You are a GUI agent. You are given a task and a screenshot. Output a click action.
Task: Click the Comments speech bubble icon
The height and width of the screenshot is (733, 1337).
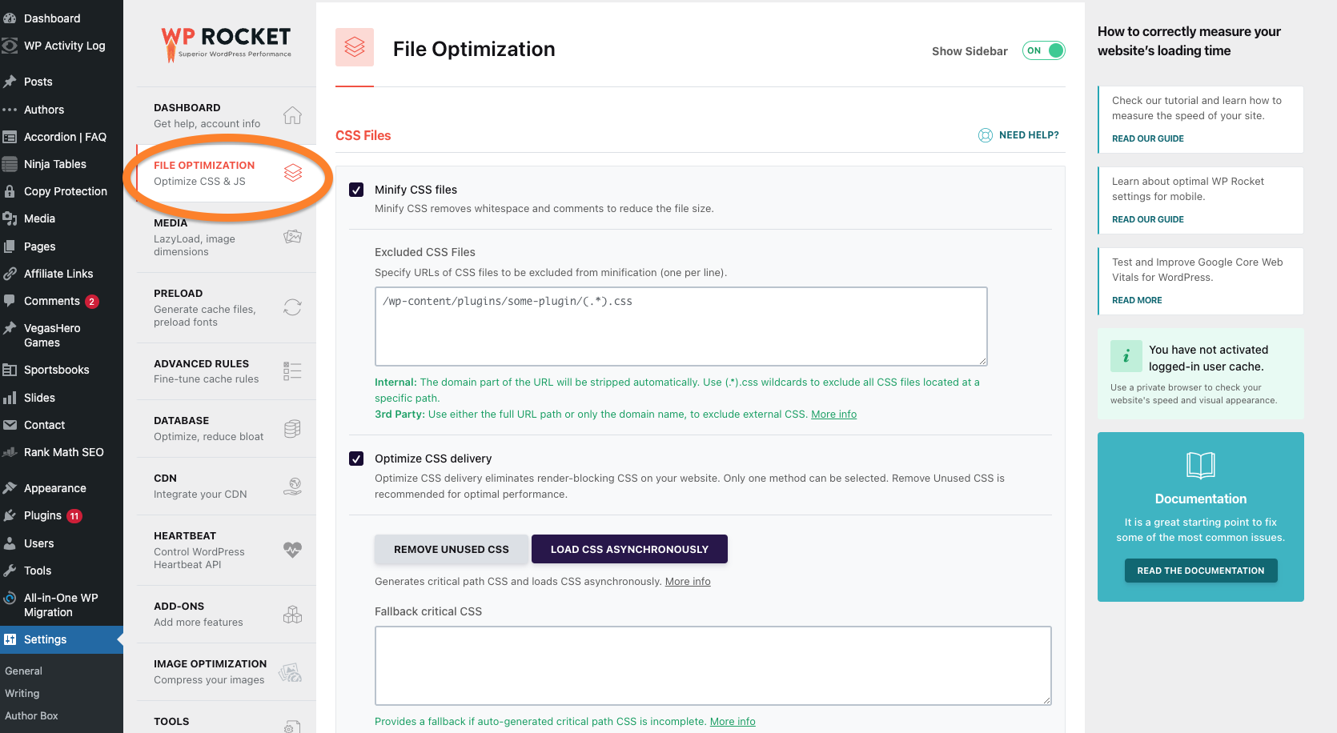pos(10,301)
